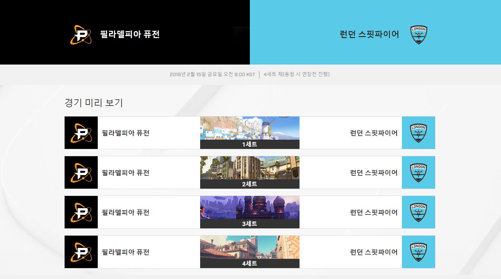Click the 경기 미리 보기 heading

94,103
